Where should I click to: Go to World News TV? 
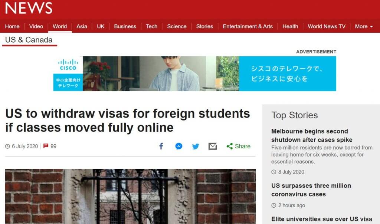pos(327,26)
